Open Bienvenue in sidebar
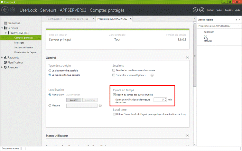This screenshot has width=242, height=151. pyautogui.click(x=14, y=23)
